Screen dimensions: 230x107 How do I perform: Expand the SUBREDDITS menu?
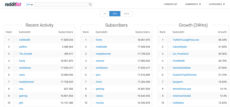193,4
